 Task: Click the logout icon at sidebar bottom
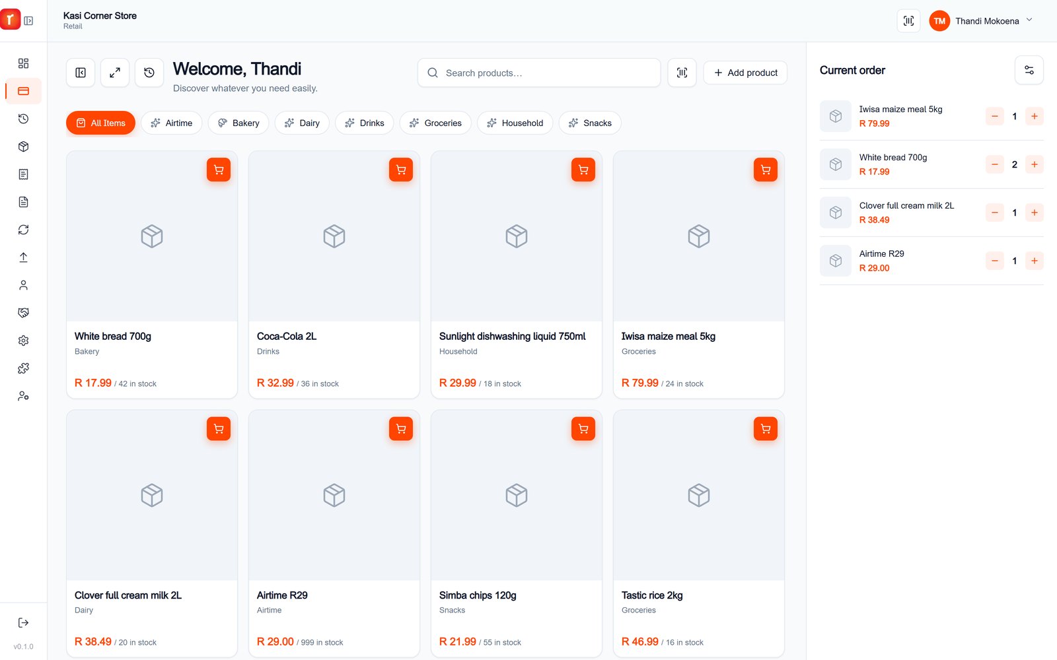(x=23, y=622)
